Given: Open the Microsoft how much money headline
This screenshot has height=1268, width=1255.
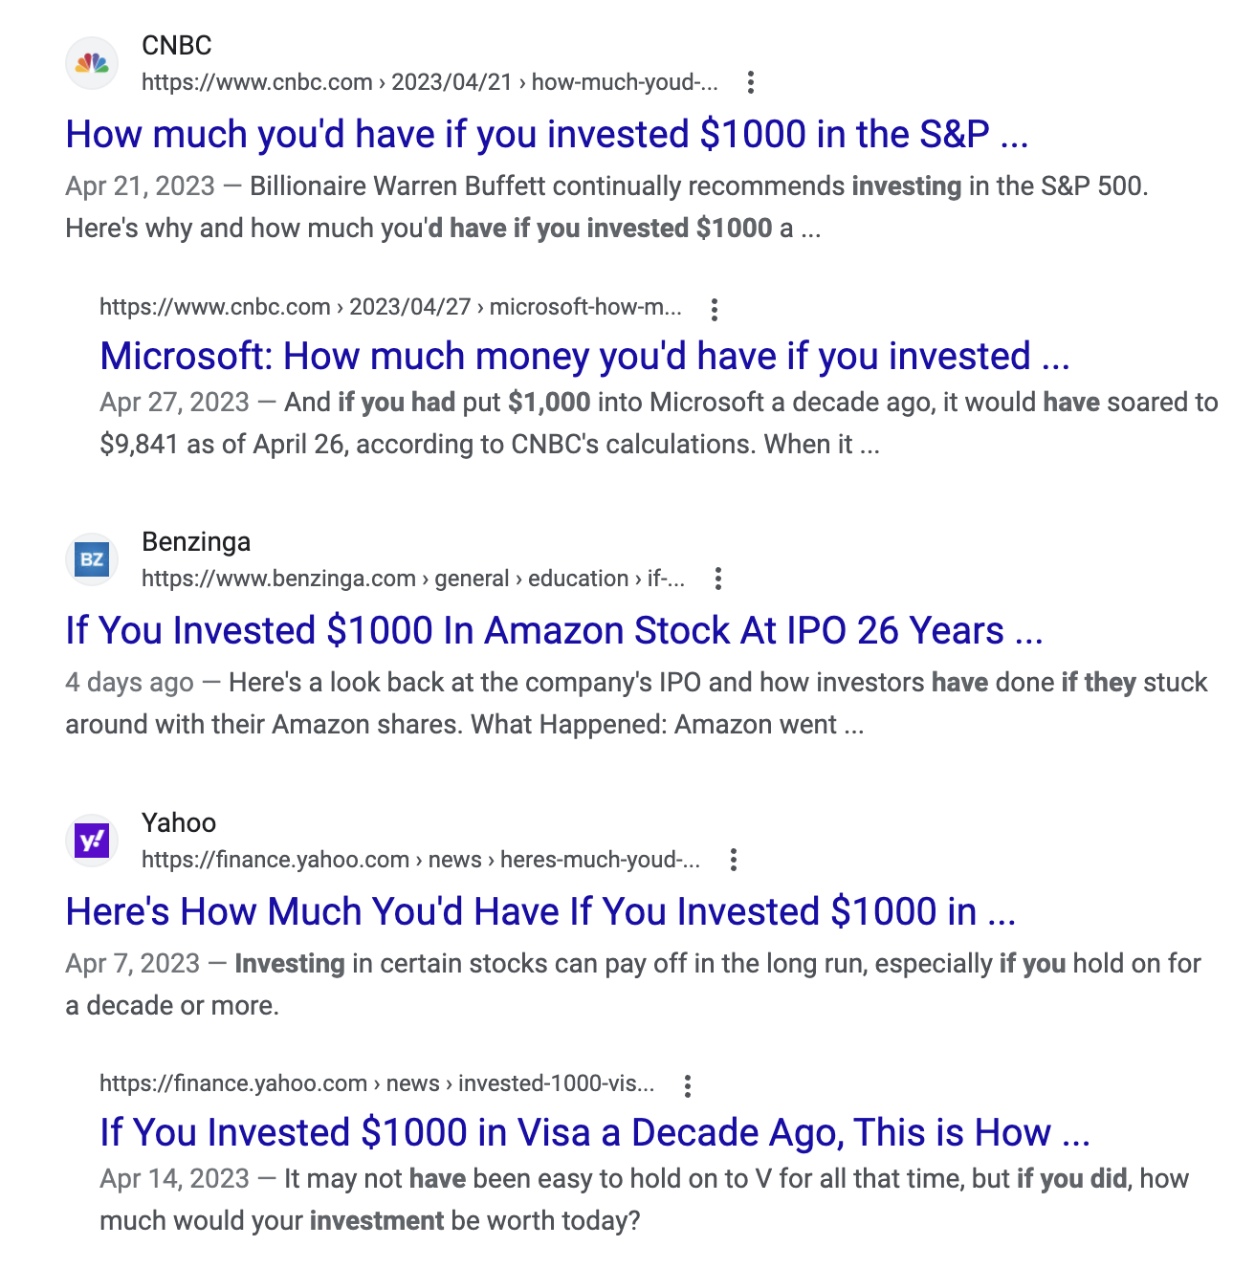Looking at the screenshot, I should coord(584,357).
